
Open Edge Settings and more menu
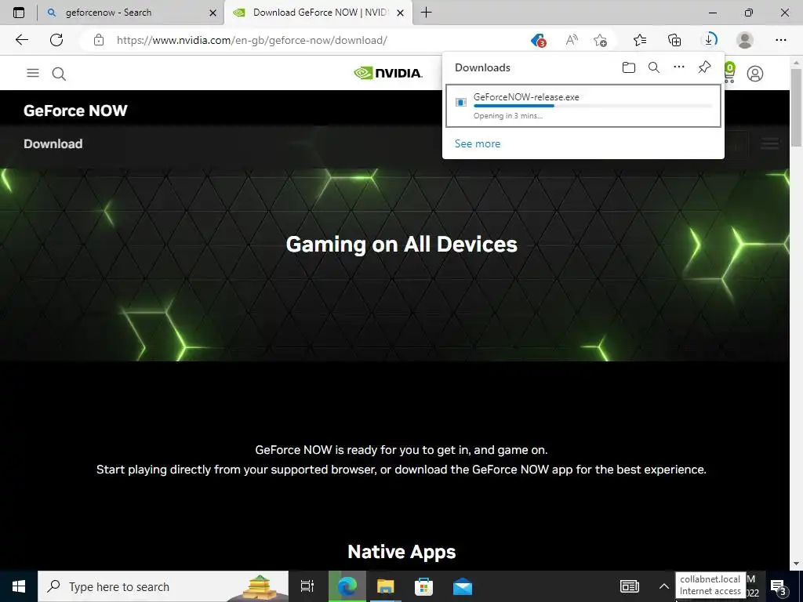[x=780, y=40]
